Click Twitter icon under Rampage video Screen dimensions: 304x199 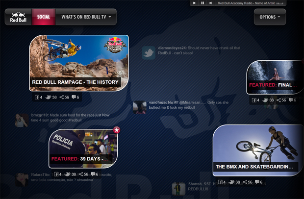[47, 98]
